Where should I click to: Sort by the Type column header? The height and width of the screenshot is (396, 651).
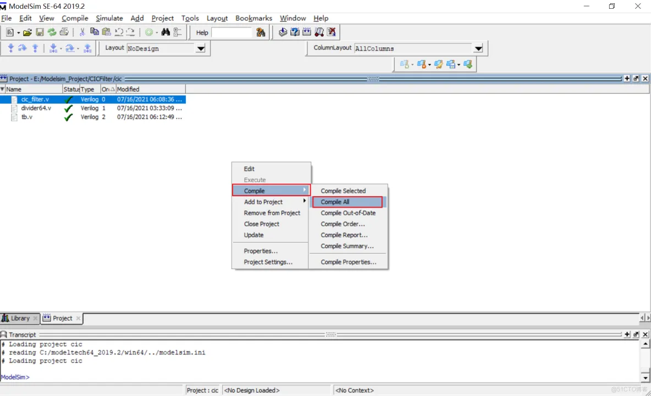[x=90, y=89]
